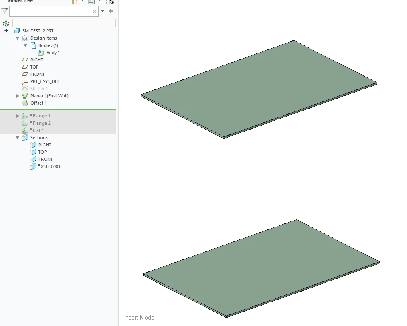
Task: Select the Flange 2 label
Action: [42, 123]
